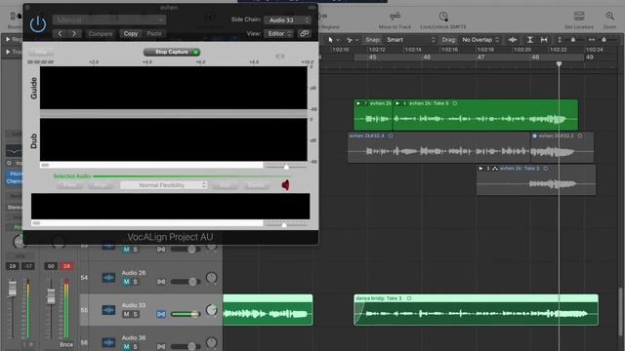Click the Compare button in plugin
Viewport: 625px width, 351px height.
[100, 34]
